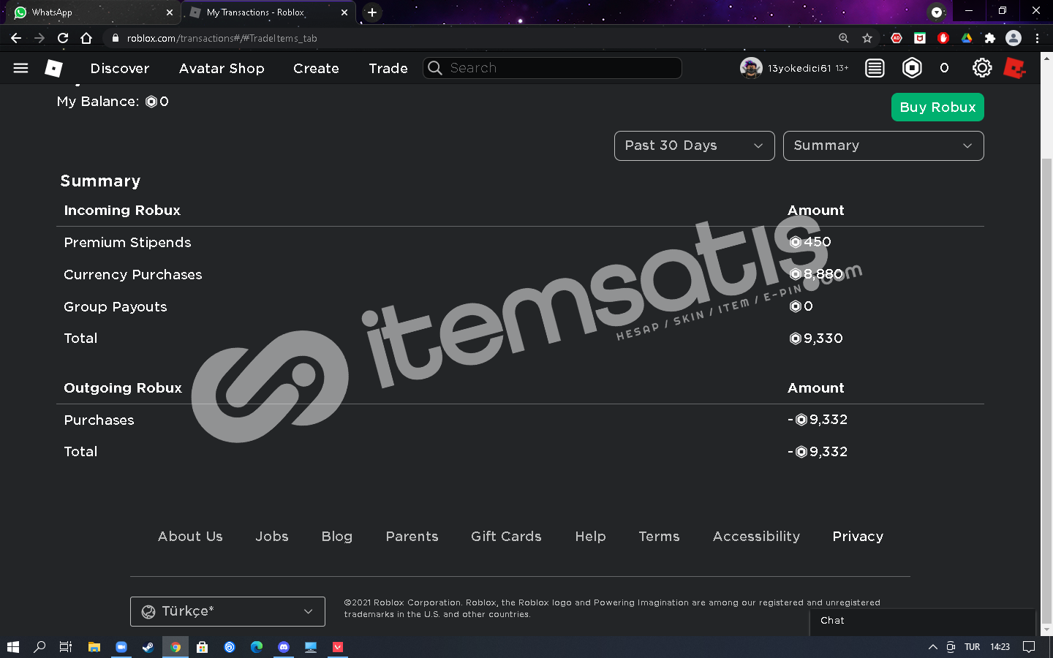Open the Avatar Shop page
The height and width of the screenshot is (658, 1053).
click(222, 68)
